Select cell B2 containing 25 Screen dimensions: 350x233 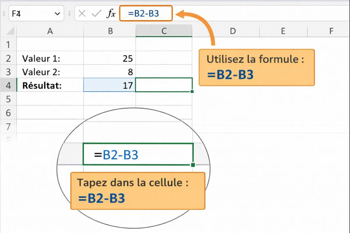[110, 58]
